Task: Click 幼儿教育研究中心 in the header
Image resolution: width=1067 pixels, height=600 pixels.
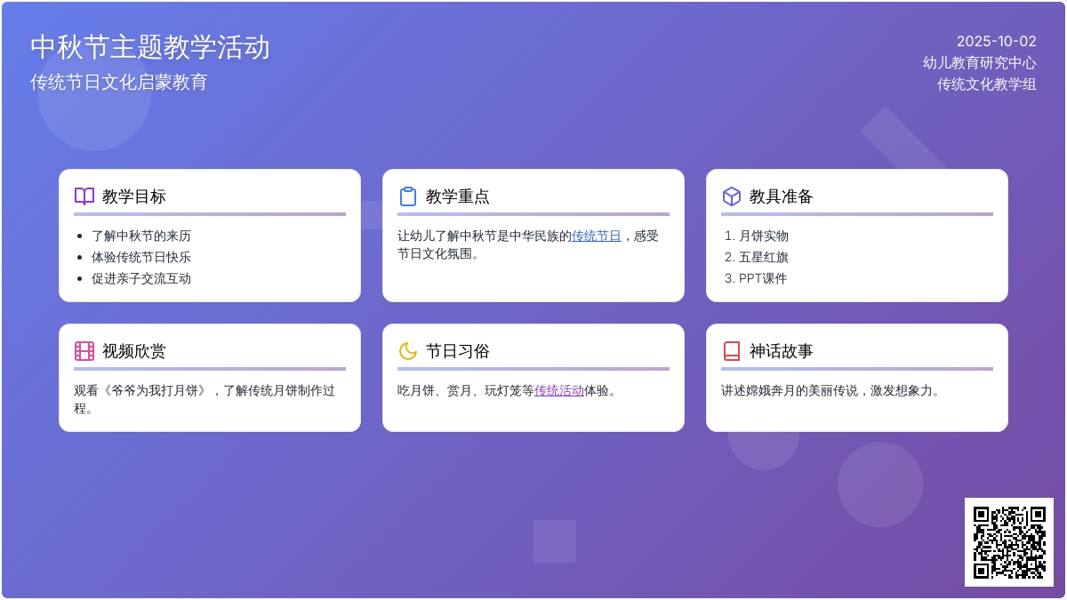Action: 979,62
